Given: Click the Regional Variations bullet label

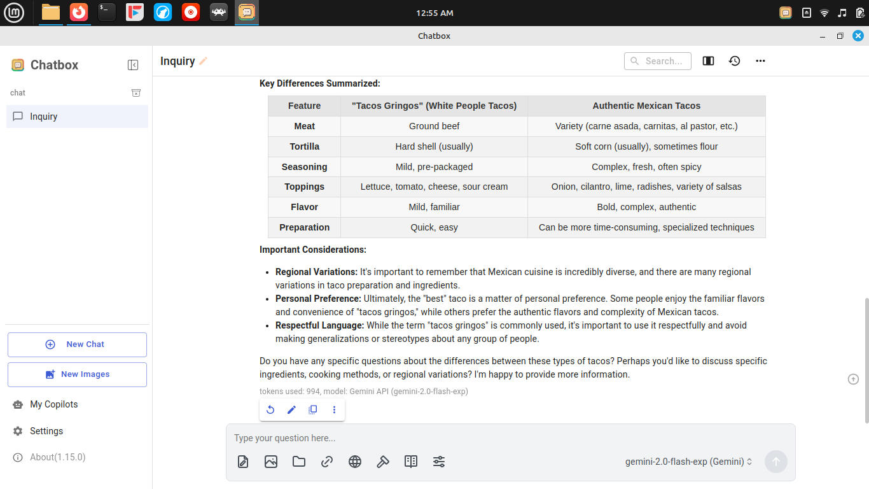Looking at the screenshot, I should pyautogui.click(x=316, y=272).
